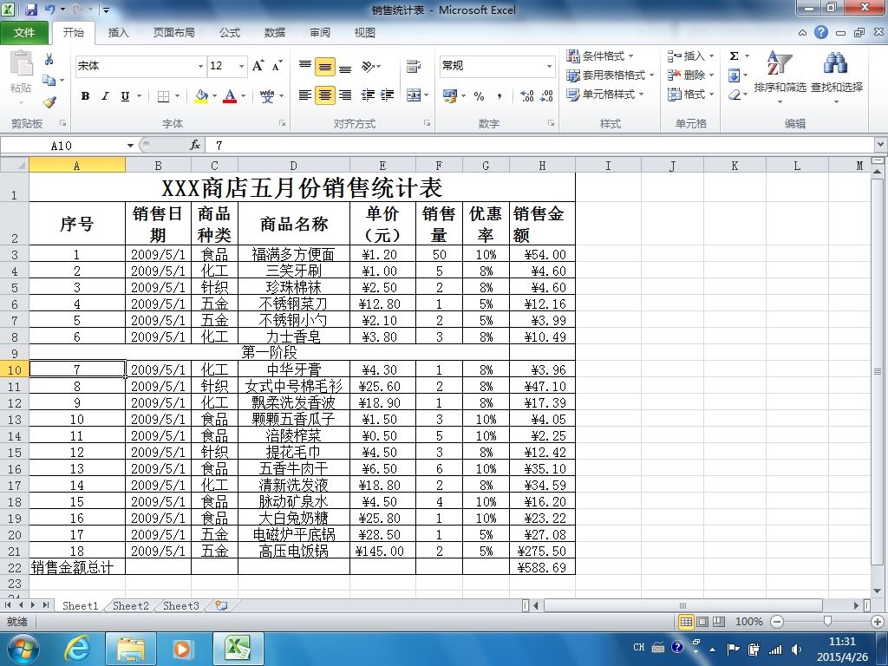Increase decimal places
This screenshot has height=666, width=888.
526,96
